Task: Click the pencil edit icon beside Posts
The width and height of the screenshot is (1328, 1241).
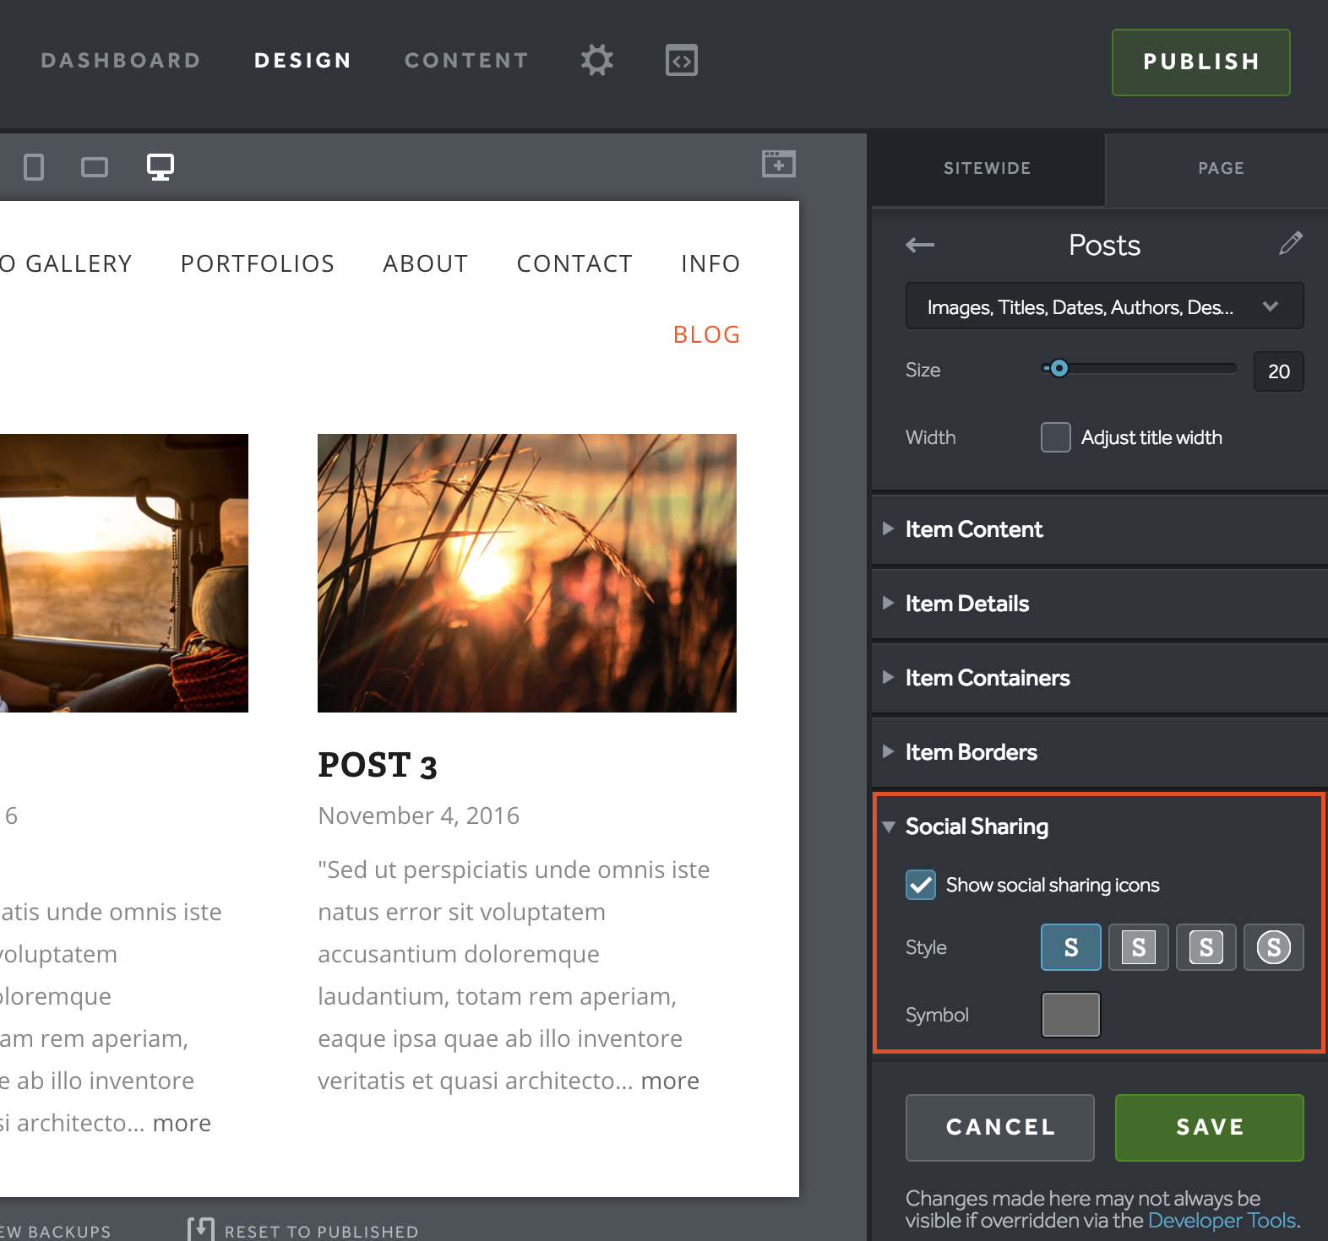Action: pos(1290,244)
